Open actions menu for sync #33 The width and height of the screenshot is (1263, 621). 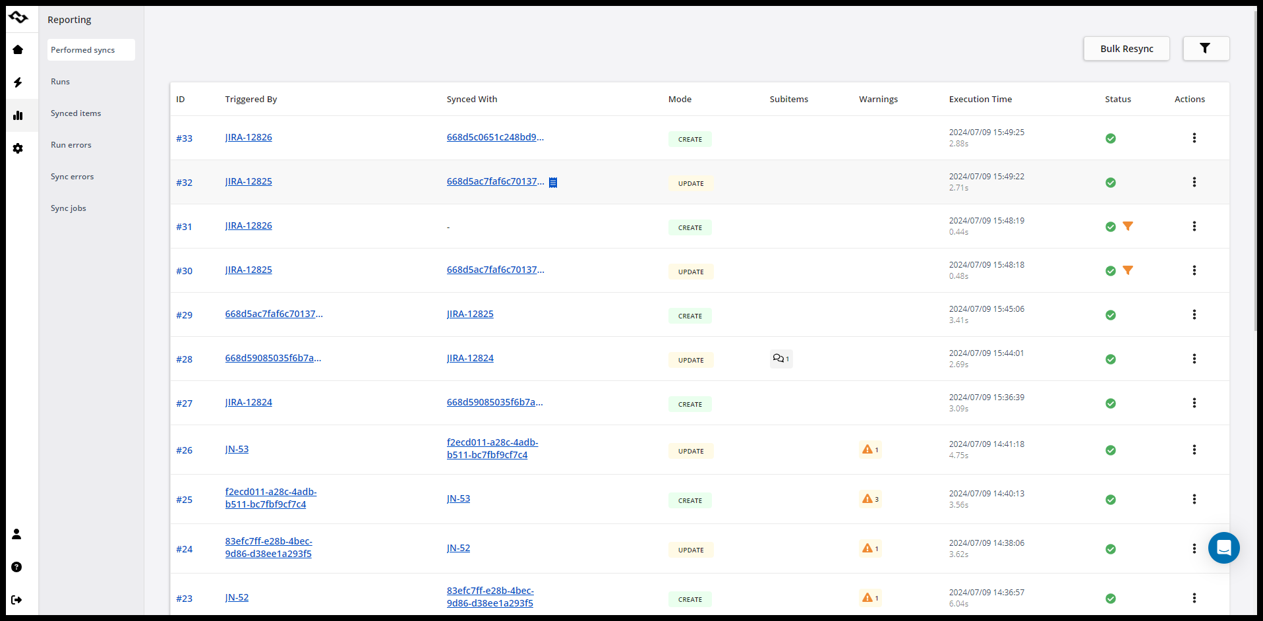click(1194, 138)
